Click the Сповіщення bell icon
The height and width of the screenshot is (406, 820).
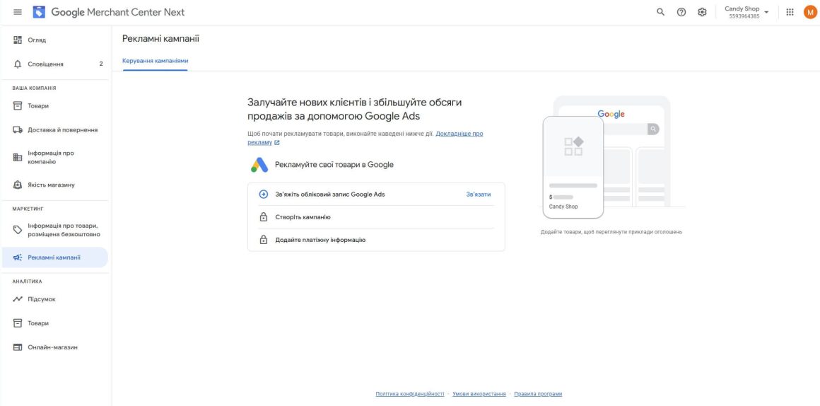point(18,64)
